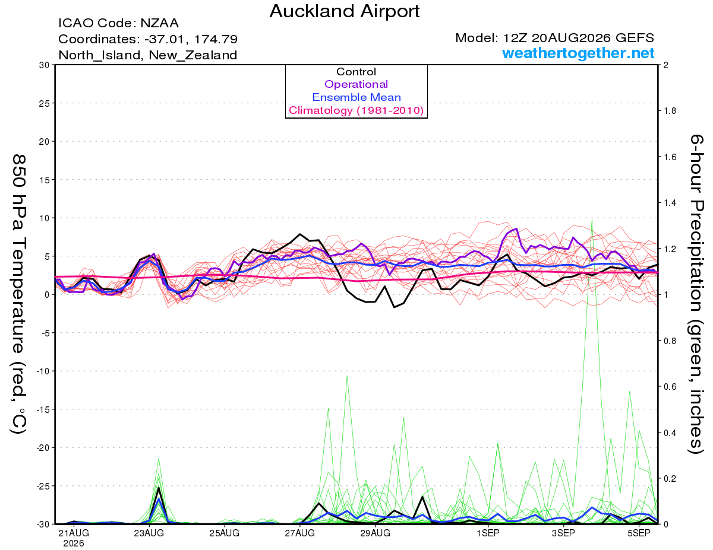Click the 0.4 precipitation axis label
Image resolution: width=713 pixels, height=550 pixels.
(669, 433)
